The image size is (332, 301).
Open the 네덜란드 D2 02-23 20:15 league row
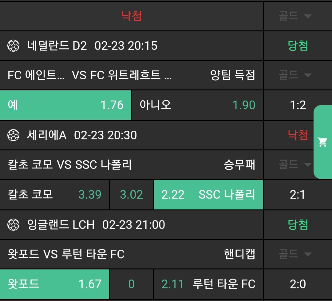(92, 46)
